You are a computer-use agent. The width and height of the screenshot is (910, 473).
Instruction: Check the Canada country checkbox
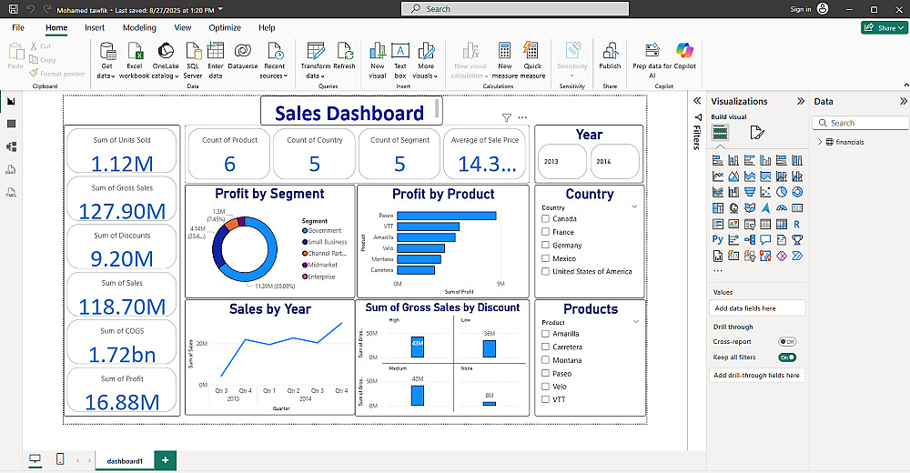[x=545, y=219]
